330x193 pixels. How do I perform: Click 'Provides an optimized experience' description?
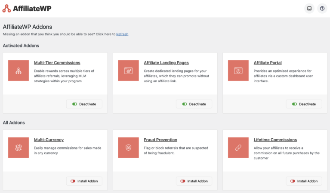point(283,76)
